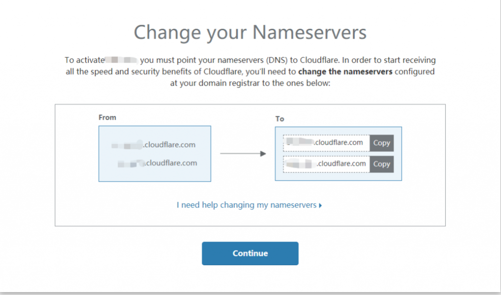501x295 pixels.
Task: Click the blue Continue button
Action: [250, 253]
